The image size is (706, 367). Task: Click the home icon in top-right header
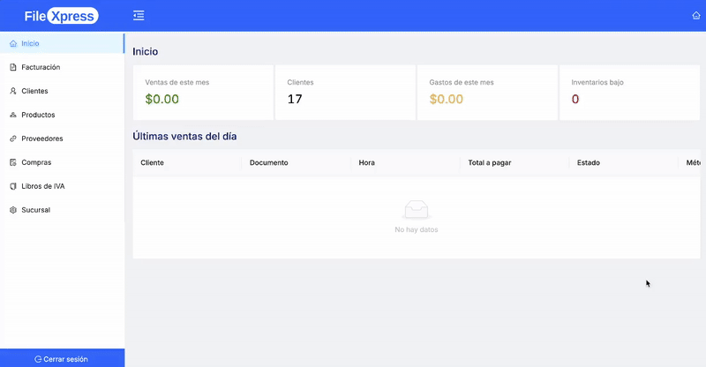tap(696, 16)
